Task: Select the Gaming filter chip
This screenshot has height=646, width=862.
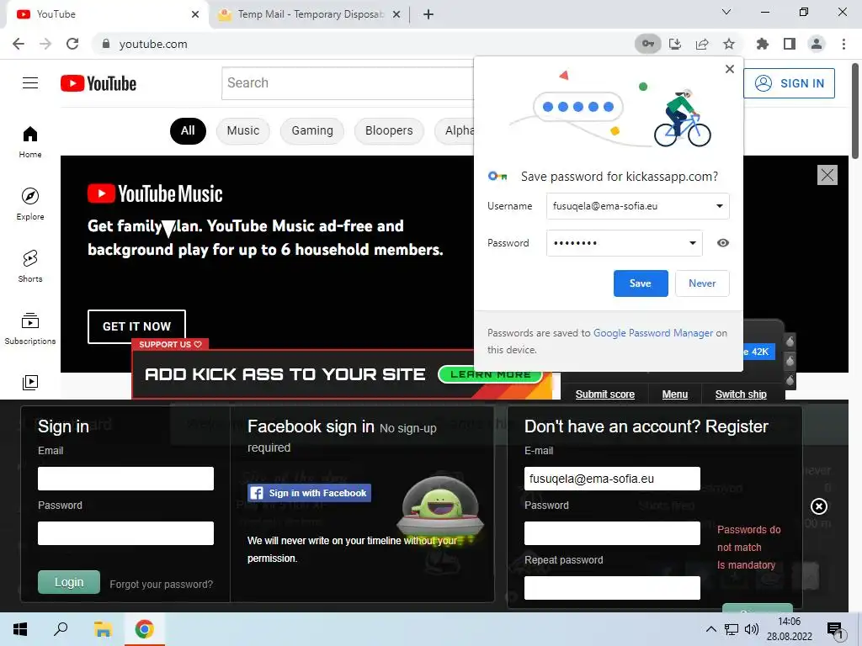Action: (312, 130)
